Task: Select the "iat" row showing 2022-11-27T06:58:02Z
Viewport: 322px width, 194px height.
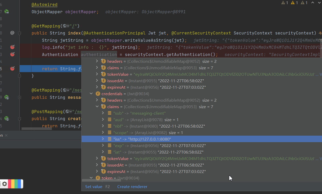Action: point(202,152)
